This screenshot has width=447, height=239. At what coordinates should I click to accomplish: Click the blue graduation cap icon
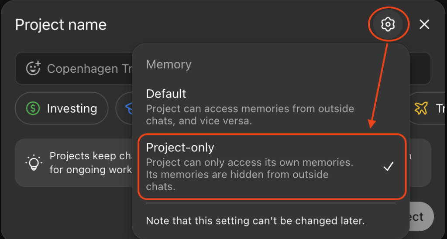129,108
